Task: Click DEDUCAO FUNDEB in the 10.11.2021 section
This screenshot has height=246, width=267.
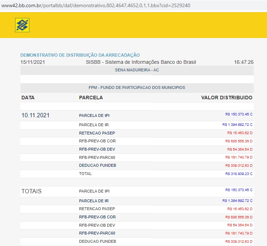Action: [x=98, y=165]
